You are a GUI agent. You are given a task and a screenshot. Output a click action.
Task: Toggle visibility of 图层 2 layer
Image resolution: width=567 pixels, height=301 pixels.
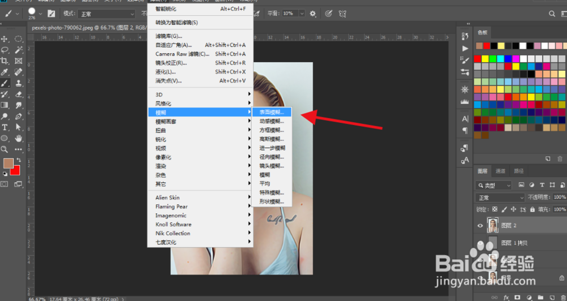click(480, 226)
